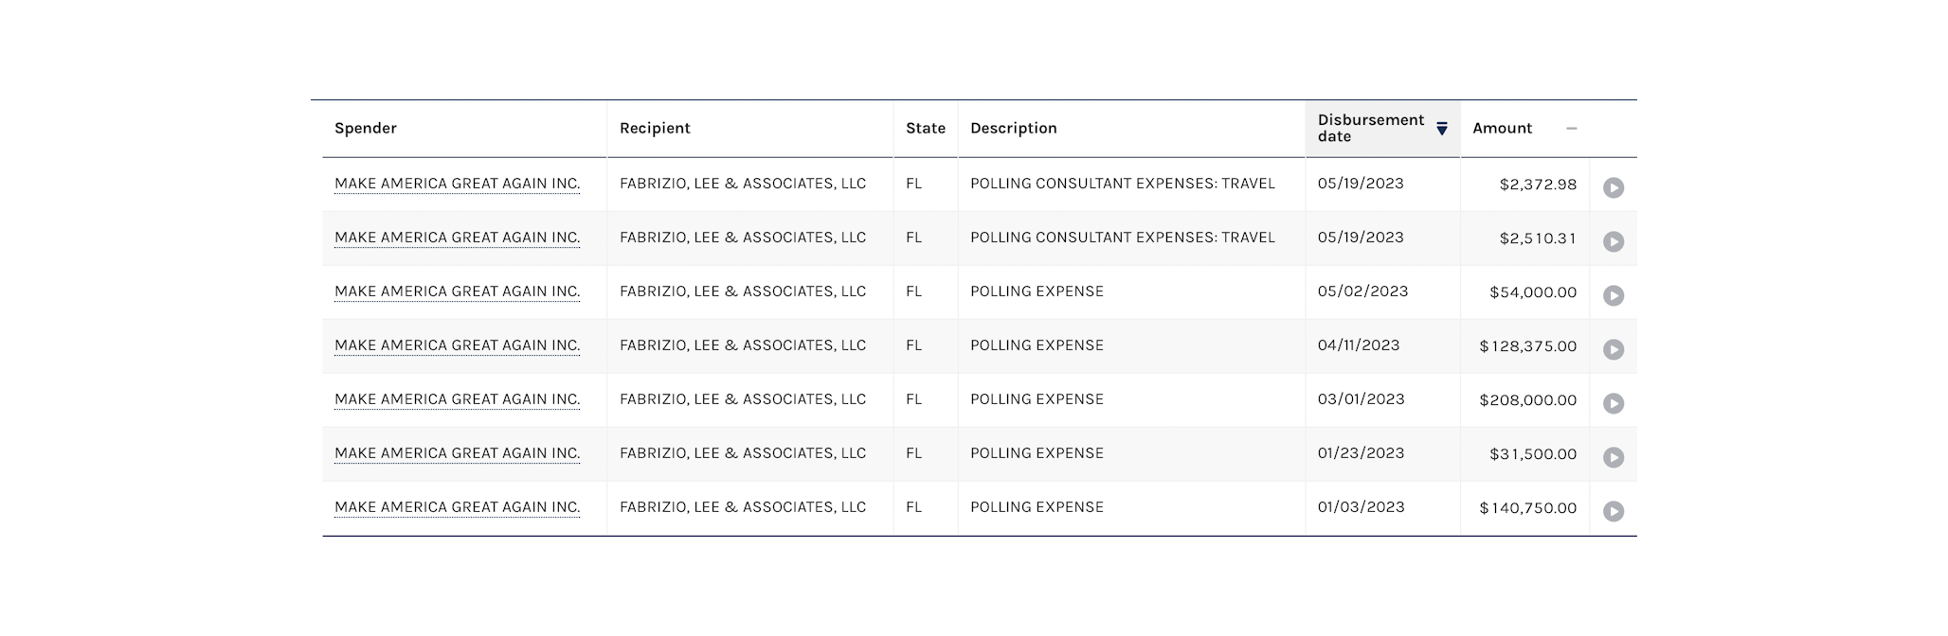Click the date 05/19/2023 in the $2,510.31 row

pyautogui.click(x=1361, y=238)
